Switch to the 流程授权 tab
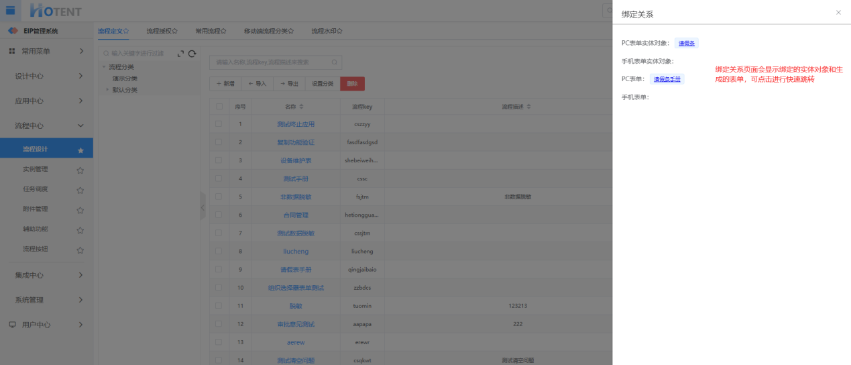The height and width of the screenshot is (365, 851). [x=162, y=31]
